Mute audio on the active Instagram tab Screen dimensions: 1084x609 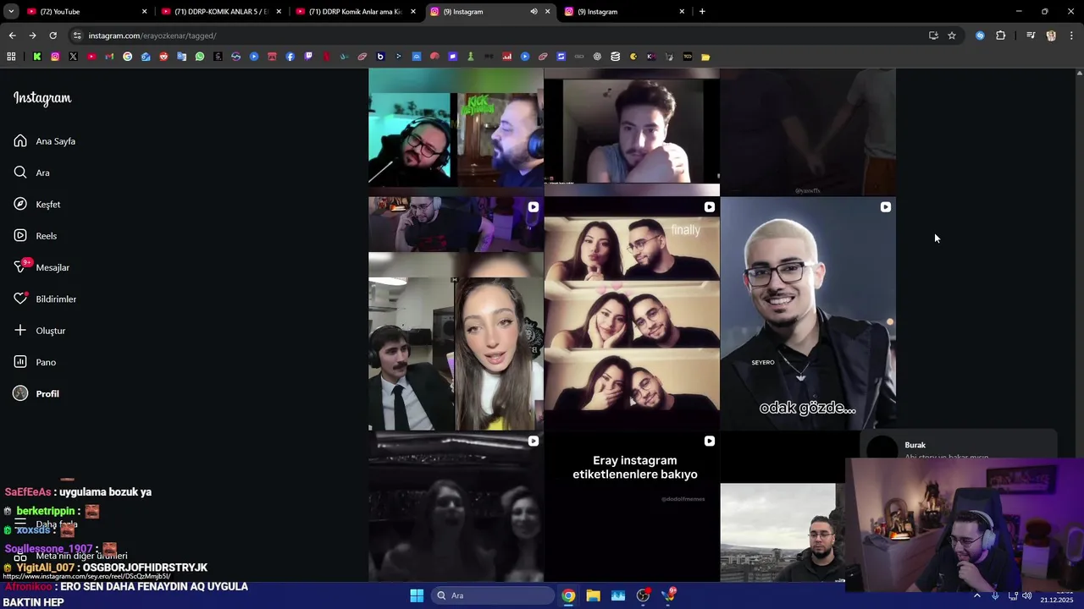click(x=534, y=12)
